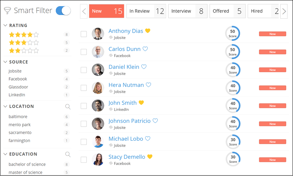
Task: Click the Smart Filter funnel icon
Action: pos(7,11)
